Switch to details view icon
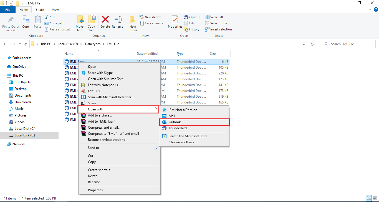Viewport: 379px width, 202px height. tap(369, 198)
